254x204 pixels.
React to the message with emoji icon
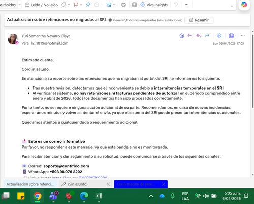(182, 36)
